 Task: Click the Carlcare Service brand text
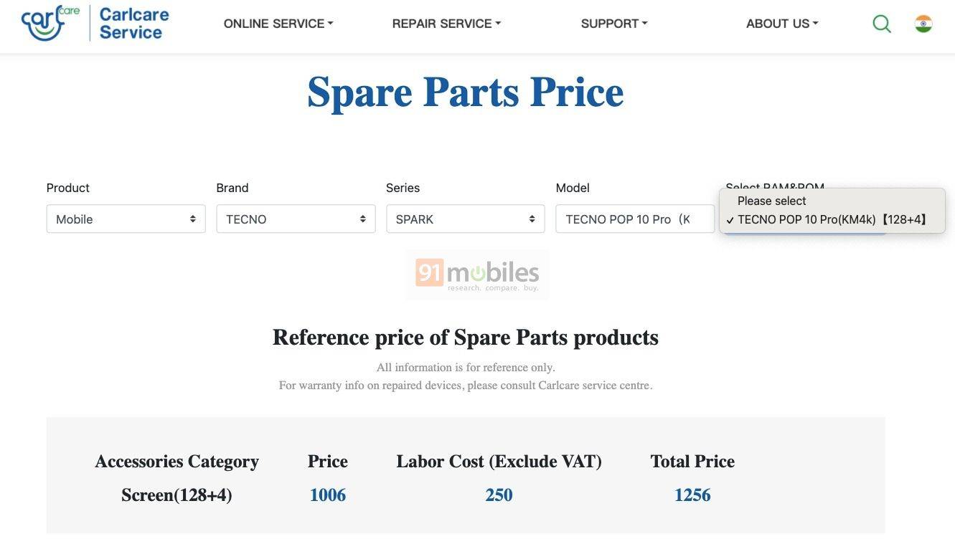(x=134, y=24)
